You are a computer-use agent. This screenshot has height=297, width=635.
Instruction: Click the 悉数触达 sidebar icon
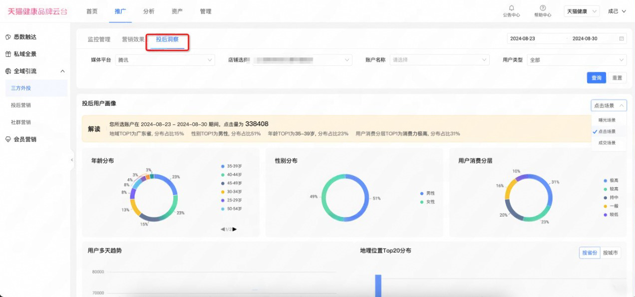click(8, 37)
